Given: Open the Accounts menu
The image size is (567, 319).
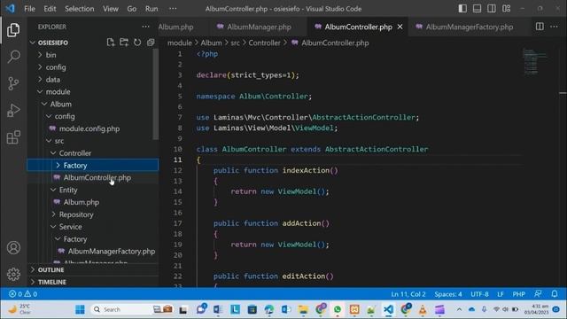Looking at the screenshot, I should click(13, 248).
